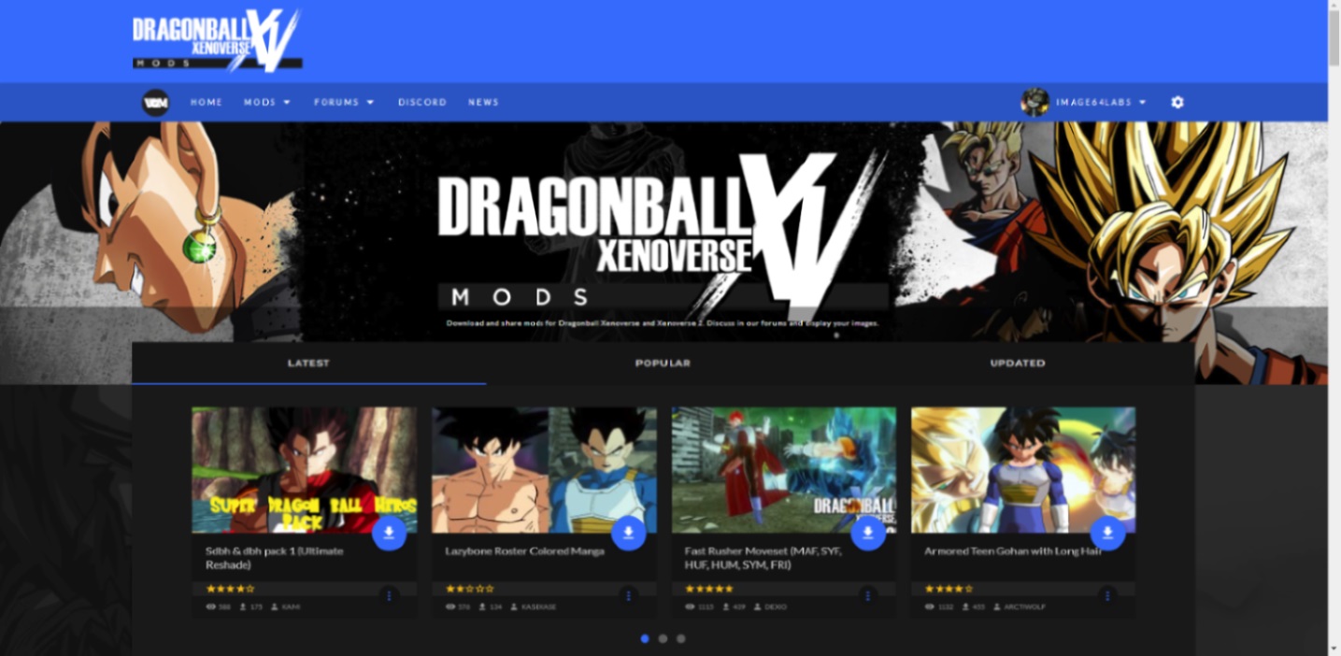Expand the Mods dropdown menu
This screenshot has width=1341, height=656.
(267, 102)
